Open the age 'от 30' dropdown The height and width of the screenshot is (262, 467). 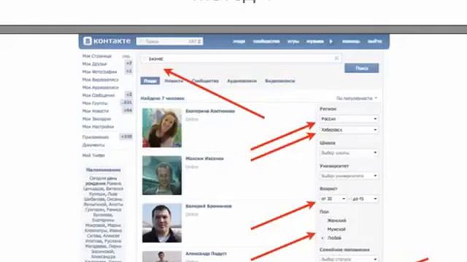[333, 199]
